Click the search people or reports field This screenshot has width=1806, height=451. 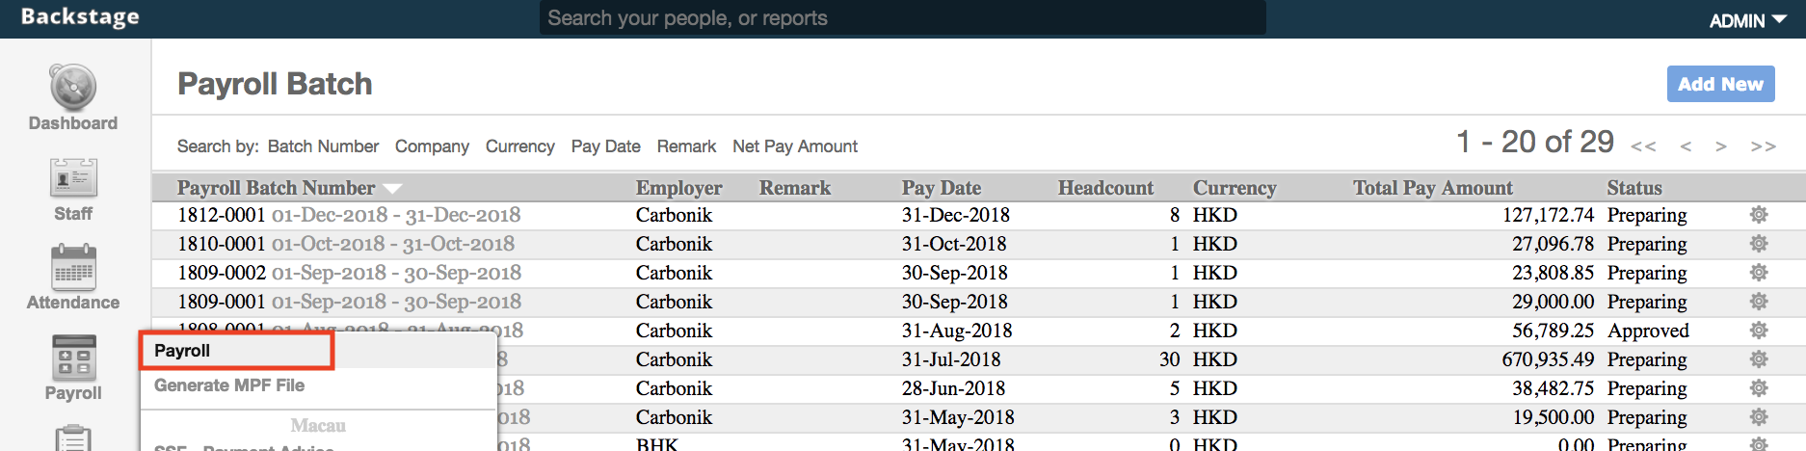click(x=902, y=18)
